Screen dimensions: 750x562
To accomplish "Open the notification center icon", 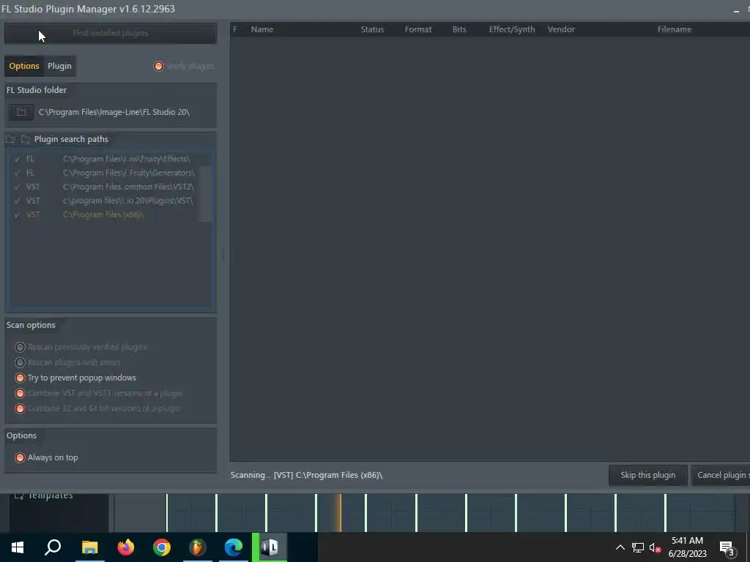I will coord(727,548).
